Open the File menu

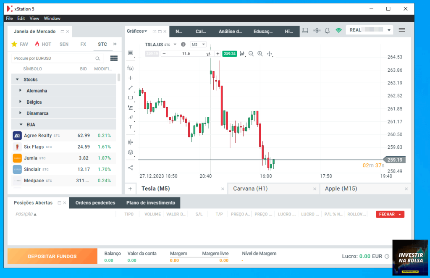click(x=9, y=18)
